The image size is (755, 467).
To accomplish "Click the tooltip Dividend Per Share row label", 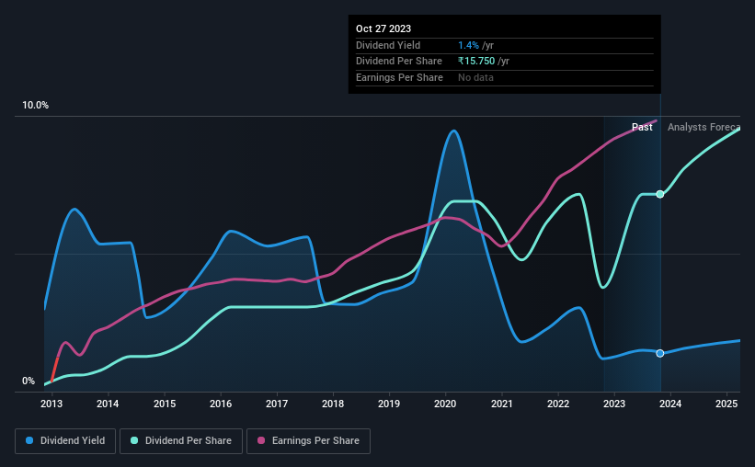I will point(399,62).
